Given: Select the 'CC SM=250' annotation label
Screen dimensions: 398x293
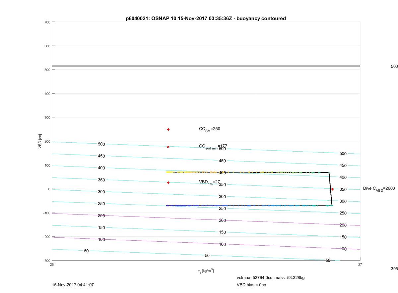Looking at the screenshot, I should point(210,129).
